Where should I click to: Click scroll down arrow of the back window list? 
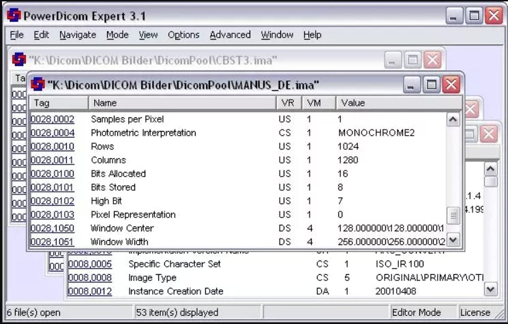pos(490,289)
